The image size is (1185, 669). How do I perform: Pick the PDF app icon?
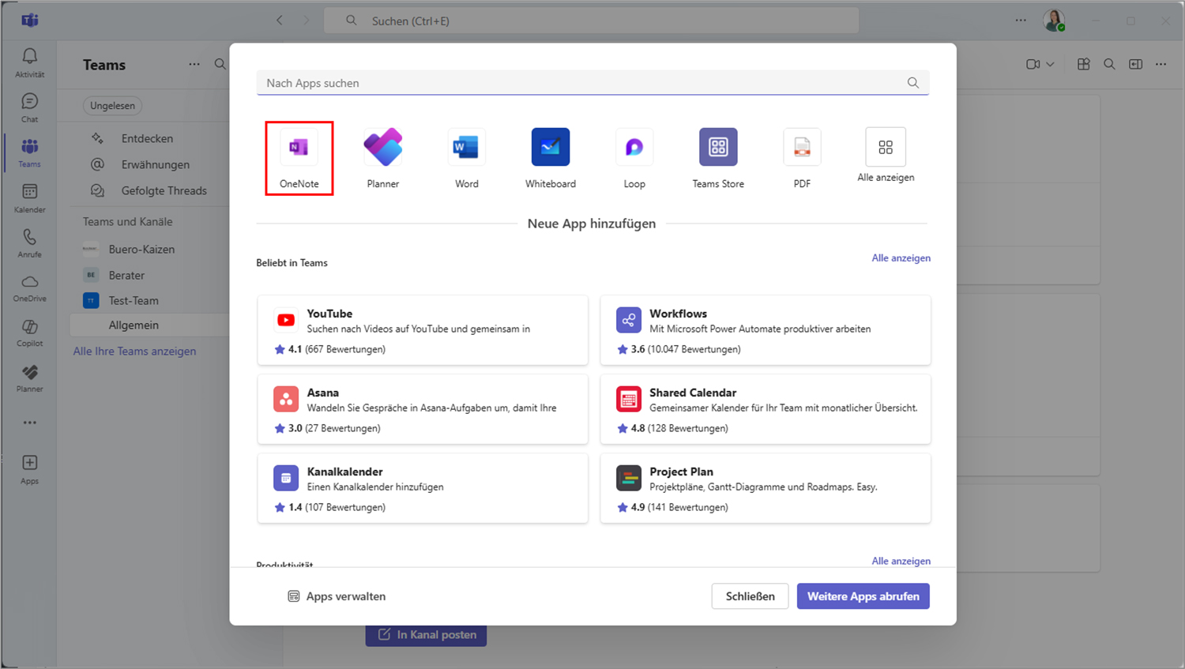(801, 148)
